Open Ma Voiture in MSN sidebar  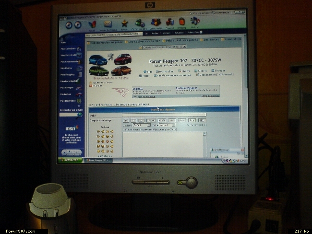[71, 94]
